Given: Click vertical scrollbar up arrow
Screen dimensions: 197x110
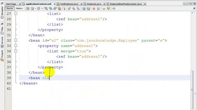Looking at the screenshot, I should (192, 13).
